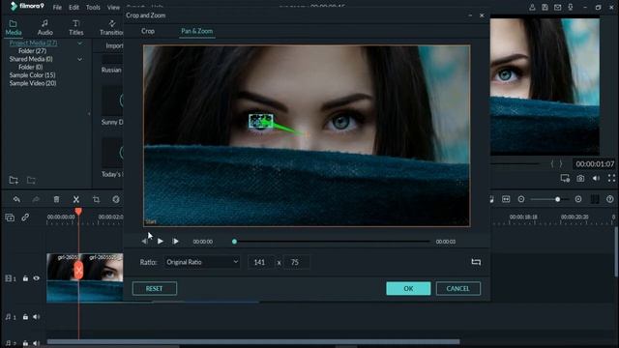Mute audio track 2
The image size is (619, 348).
pyautogui.click(x=37, y=344)
